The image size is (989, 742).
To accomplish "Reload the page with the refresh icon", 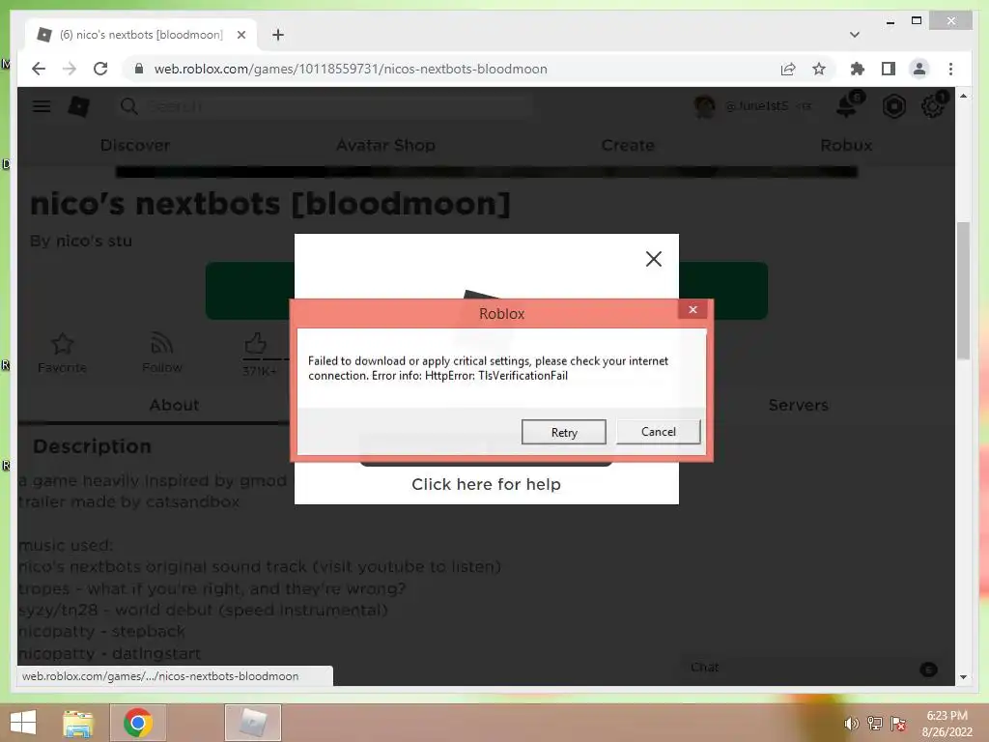I will pos(100,69).
